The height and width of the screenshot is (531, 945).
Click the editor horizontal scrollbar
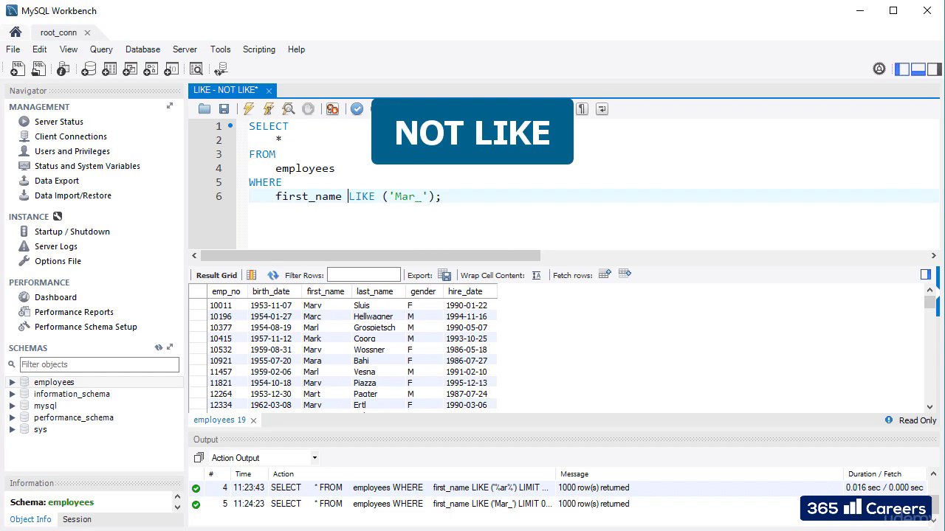(371, 256)
